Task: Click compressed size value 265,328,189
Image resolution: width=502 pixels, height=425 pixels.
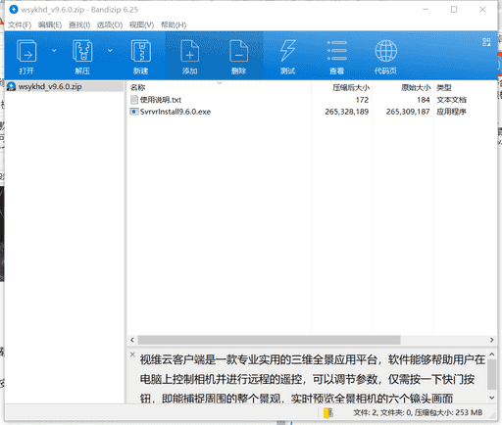Action: pyautogui.click(x=347, y=112)
